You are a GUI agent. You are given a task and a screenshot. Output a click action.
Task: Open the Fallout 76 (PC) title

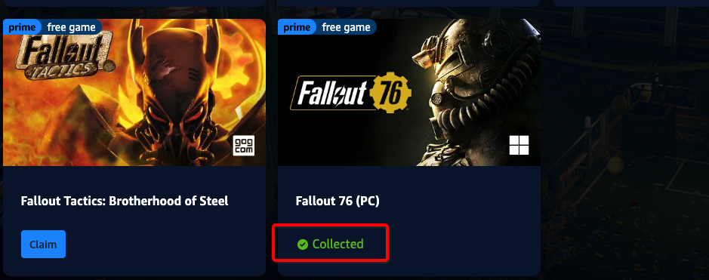(x=338, y=201)
